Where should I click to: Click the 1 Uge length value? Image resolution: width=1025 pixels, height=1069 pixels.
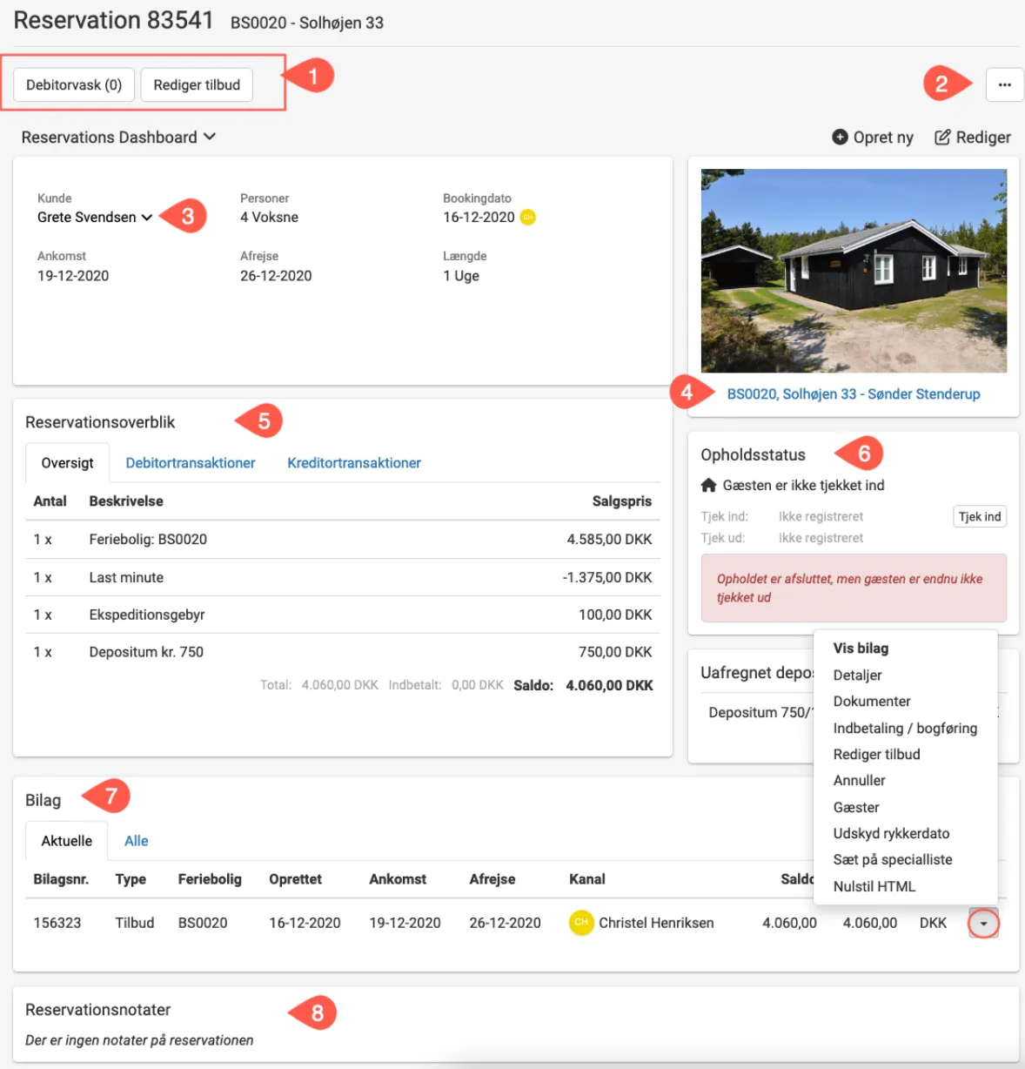pos(461,276)
